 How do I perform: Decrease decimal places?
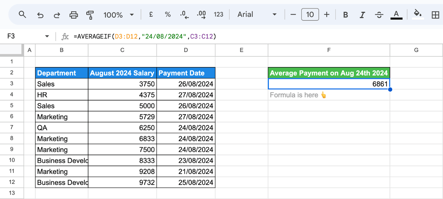184,15
